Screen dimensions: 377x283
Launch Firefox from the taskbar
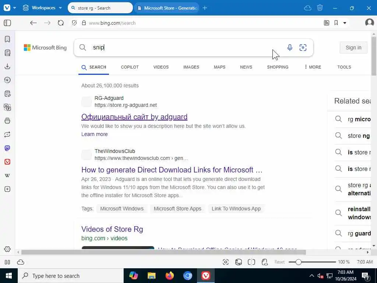click(169, 276)
